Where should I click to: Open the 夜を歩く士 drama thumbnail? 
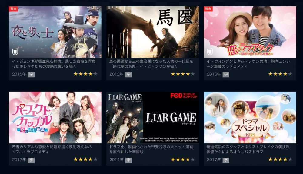point(55,32)
